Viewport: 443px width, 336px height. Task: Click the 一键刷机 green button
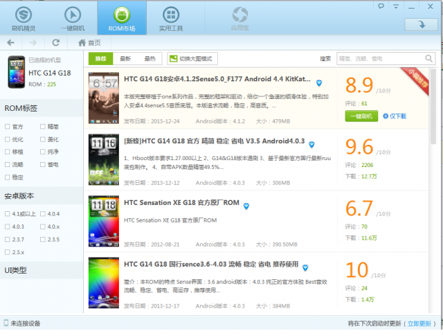tap(361, 116)
